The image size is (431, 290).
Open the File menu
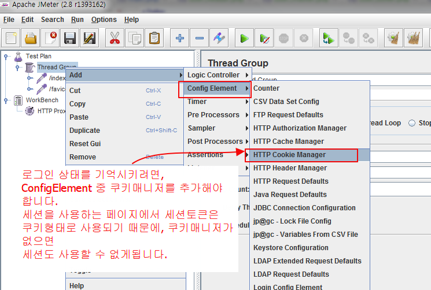tap(9, 20)
